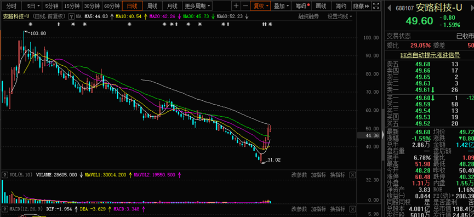Select the 月线 monthly chart tab
Screen dimensions: 474x217
pos(172,5)
